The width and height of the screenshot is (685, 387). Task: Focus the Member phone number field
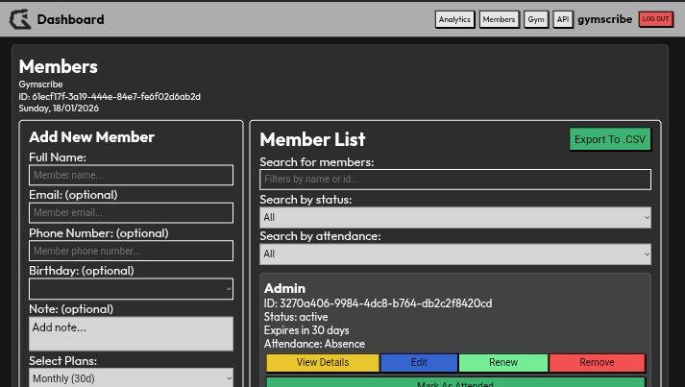coord(131,251)
